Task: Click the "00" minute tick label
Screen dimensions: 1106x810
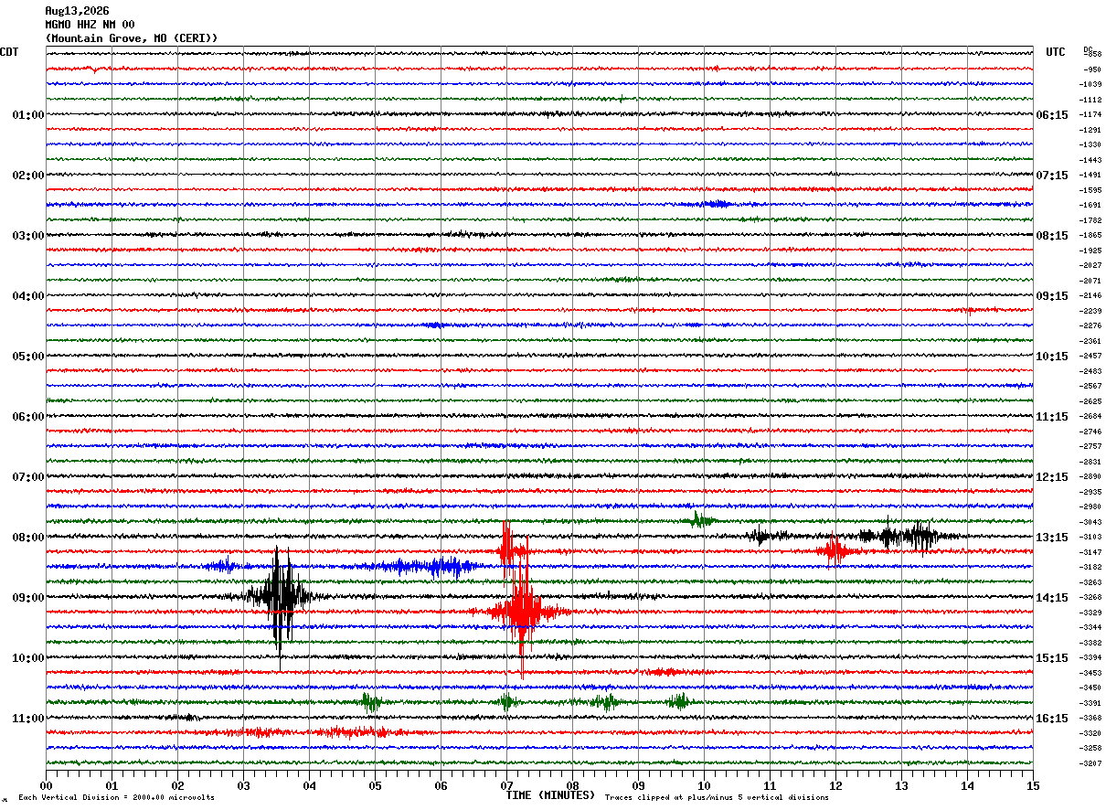Action: click(x=46, y=785)
